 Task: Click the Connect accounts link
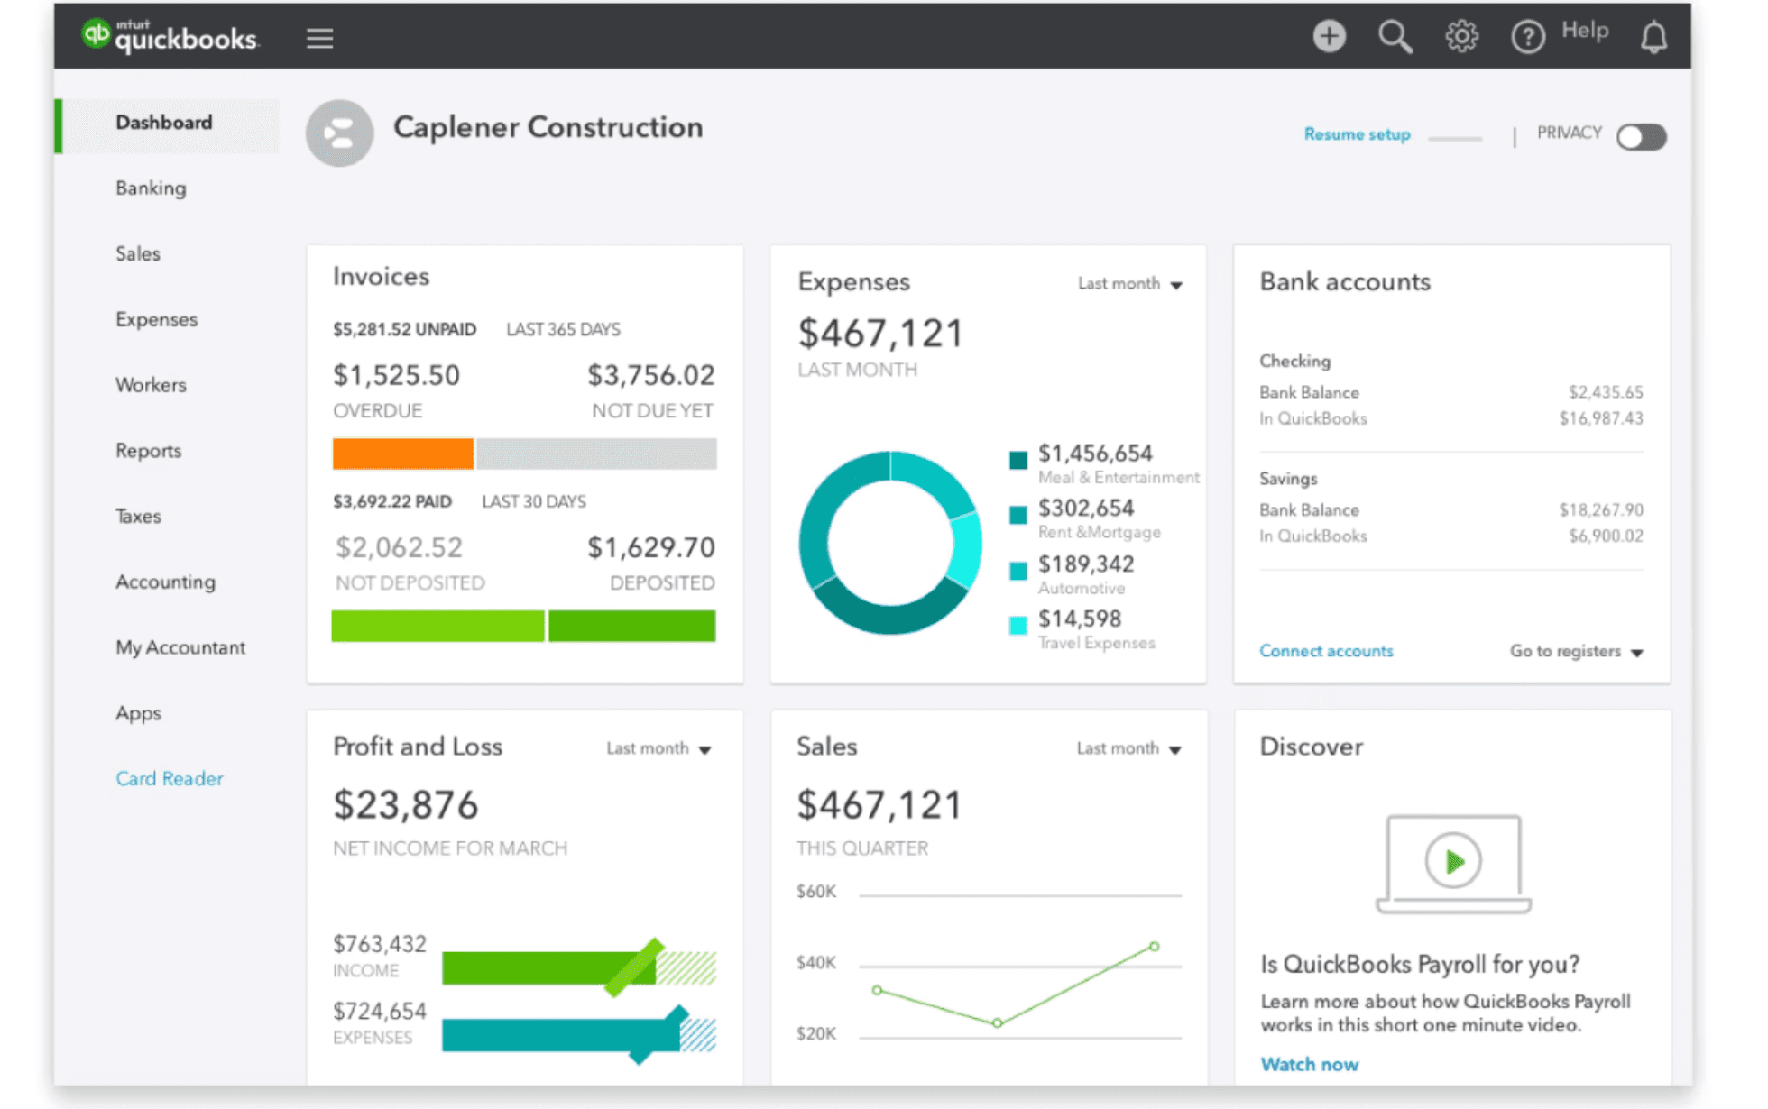[x=1326, y=651]
